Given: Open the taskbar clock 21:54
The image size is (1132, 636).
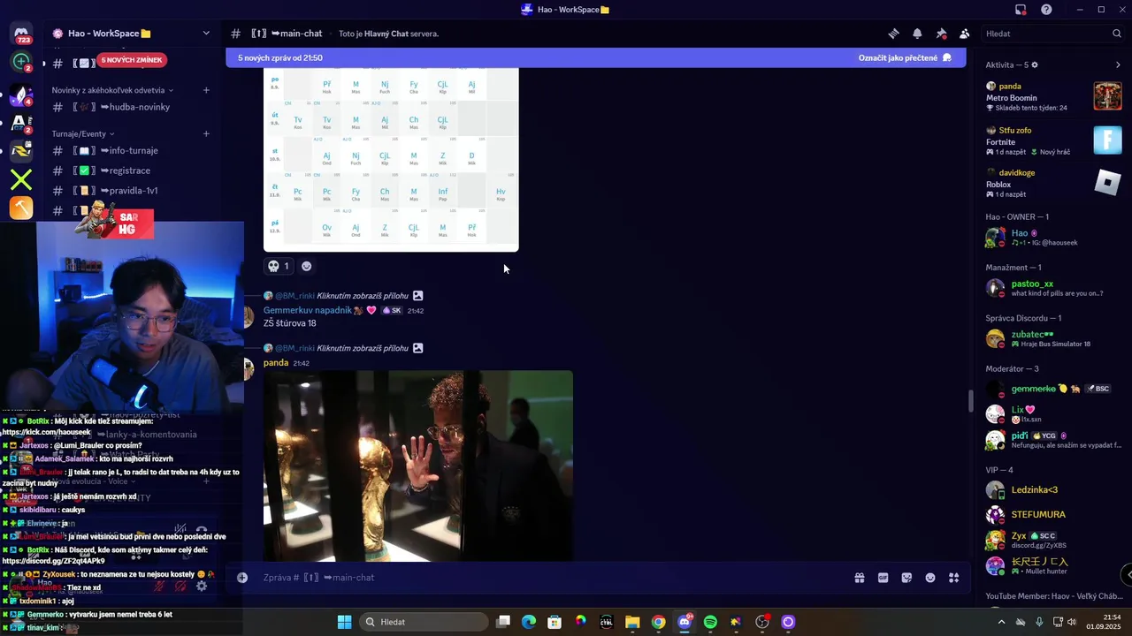Looking at the screenshot, I should click(1103, 622).
